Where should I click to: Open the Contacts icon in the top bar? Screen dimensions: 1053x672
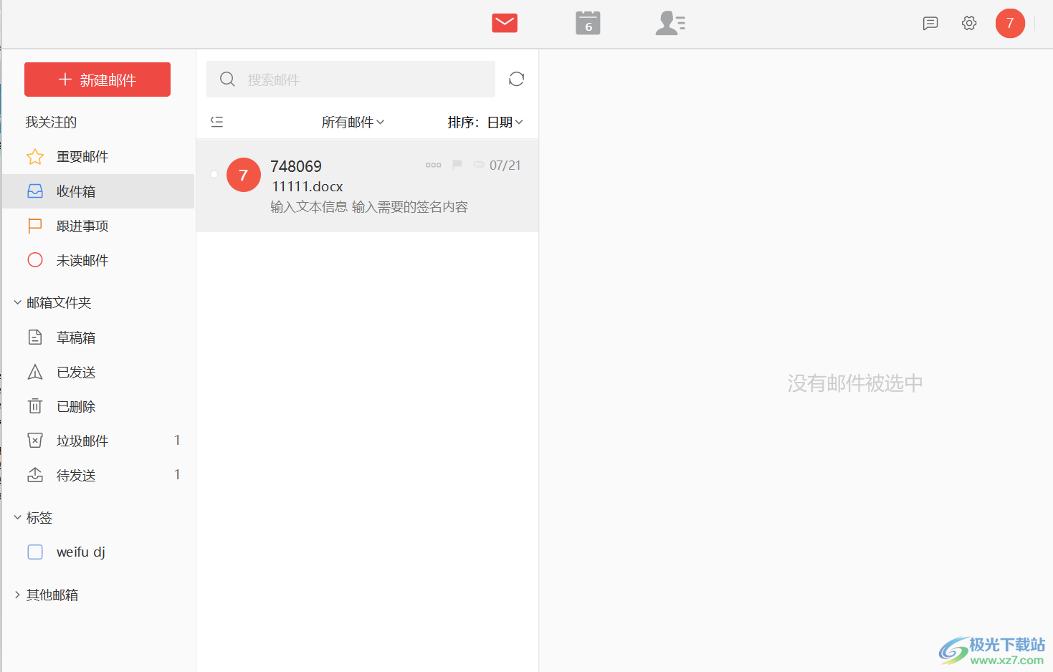click(670, 23)
